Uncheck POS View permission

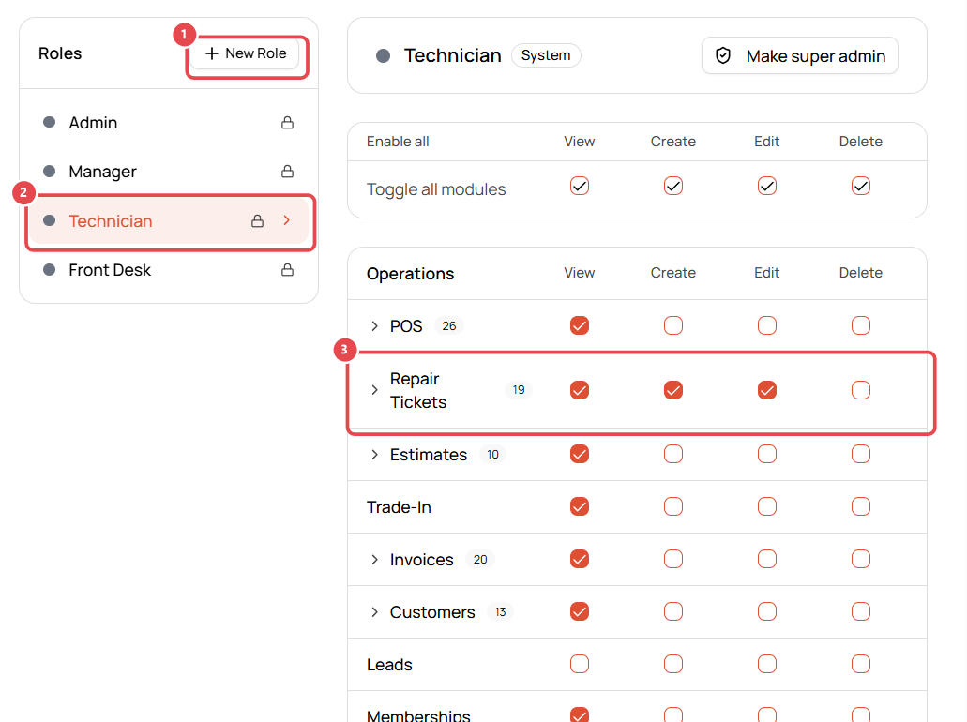click(579, 325)
